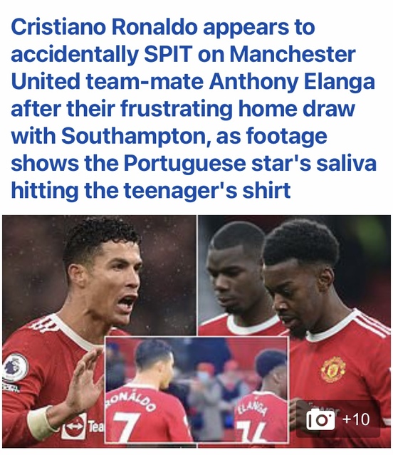
Task: Click "hitting the teenager's shirt" headline line
Action: point(151,191)
